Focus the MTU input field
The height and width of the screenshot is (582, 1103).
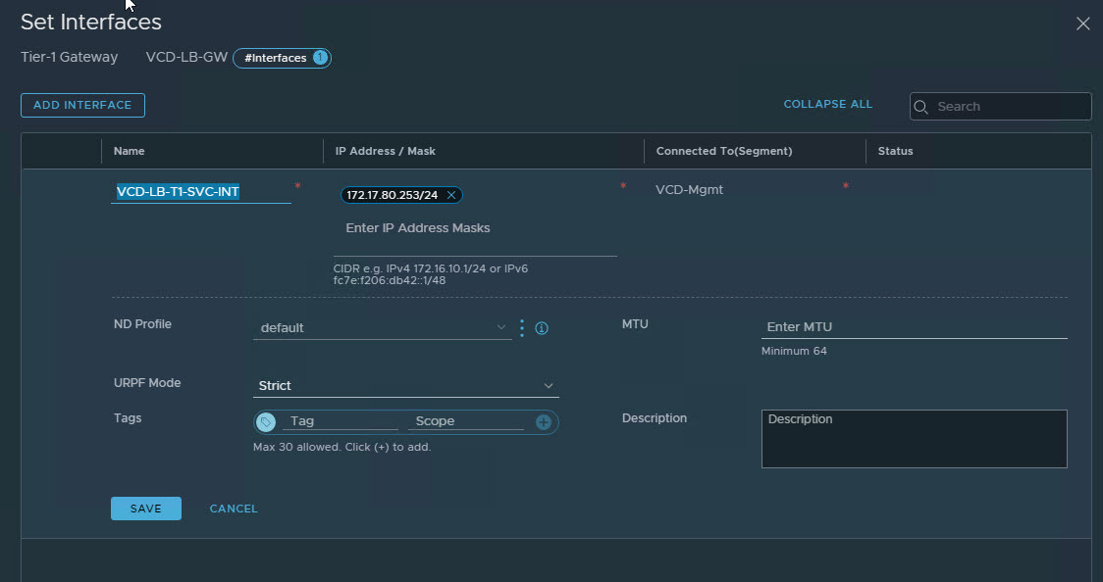pyautogui.click(x=913, y=327)
